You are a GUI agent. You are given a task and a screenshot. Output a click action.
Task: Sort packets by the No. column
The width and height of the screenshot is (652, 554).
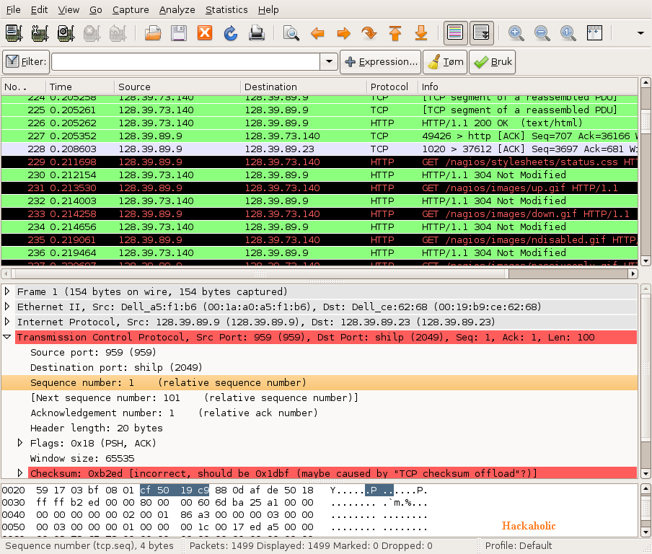(24, 87)
